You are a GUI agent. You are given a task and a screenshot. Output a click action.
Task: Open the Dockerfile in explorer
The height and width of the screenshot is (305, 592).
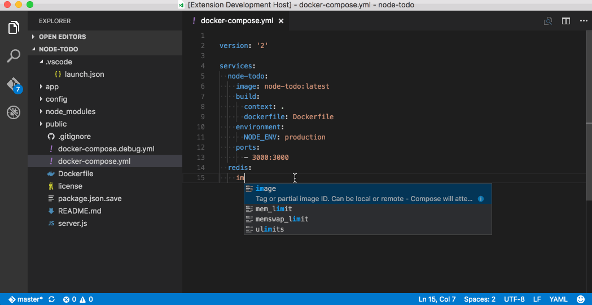(x=105, y=174)
